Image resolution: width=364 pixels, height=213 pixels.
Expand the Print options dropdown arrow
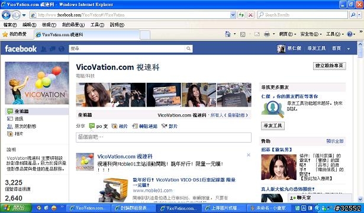[273, 34]
